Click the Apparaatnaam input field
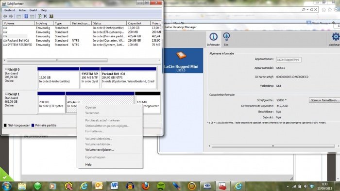Screen dimensions: 340x191 click(x=289, y=60)
